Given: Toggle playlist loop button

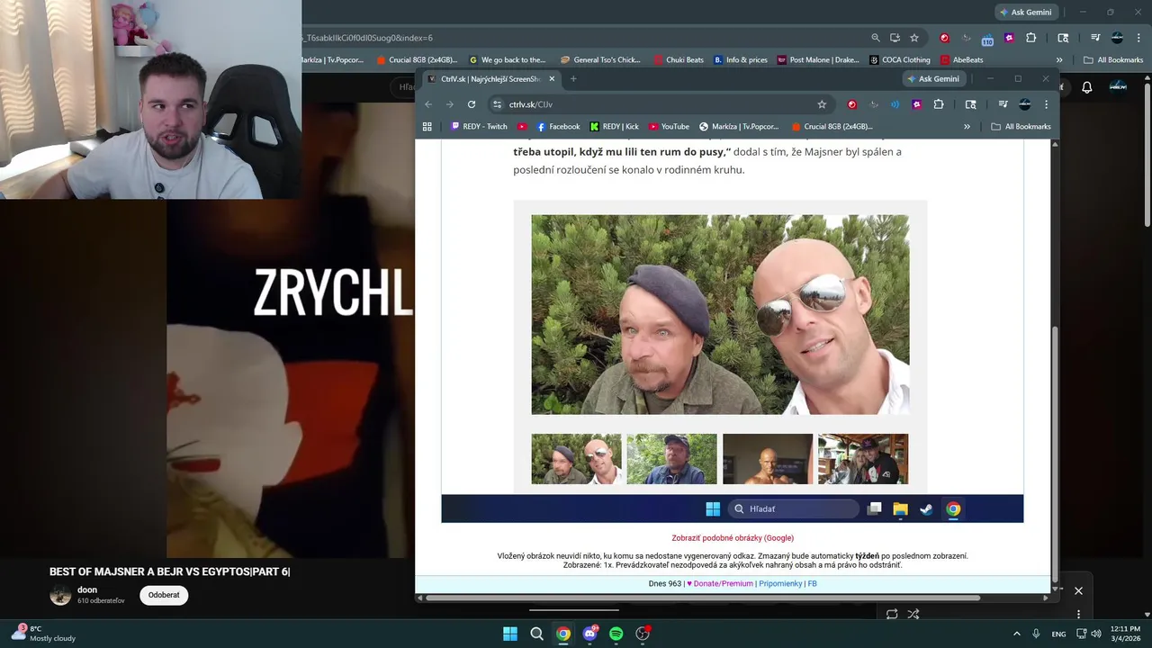Looking at the screenshot, I should point(892,615).
